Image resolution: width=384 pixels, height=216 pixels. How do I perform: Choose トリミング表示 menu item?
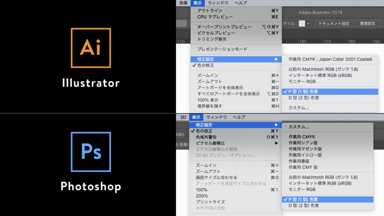tap(236, 39)
